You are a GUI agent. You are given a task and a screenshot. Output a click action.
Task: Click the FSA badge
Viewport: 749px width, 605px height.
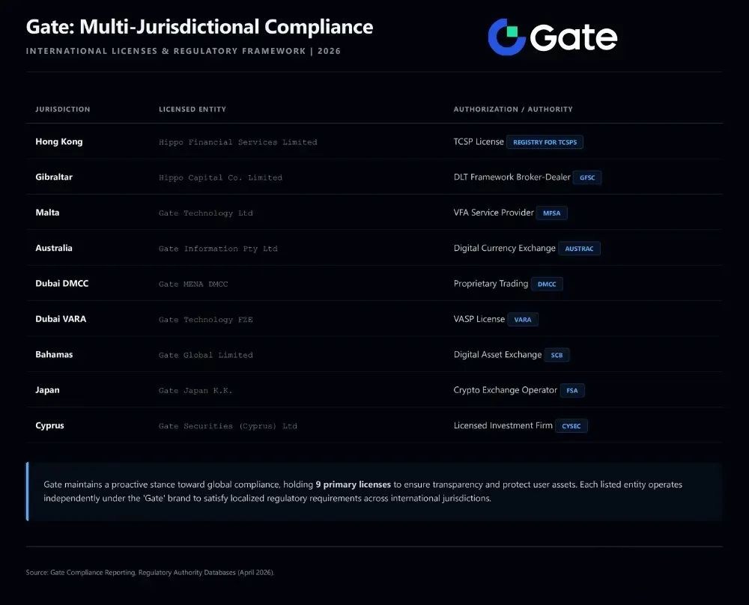(572, 390)
